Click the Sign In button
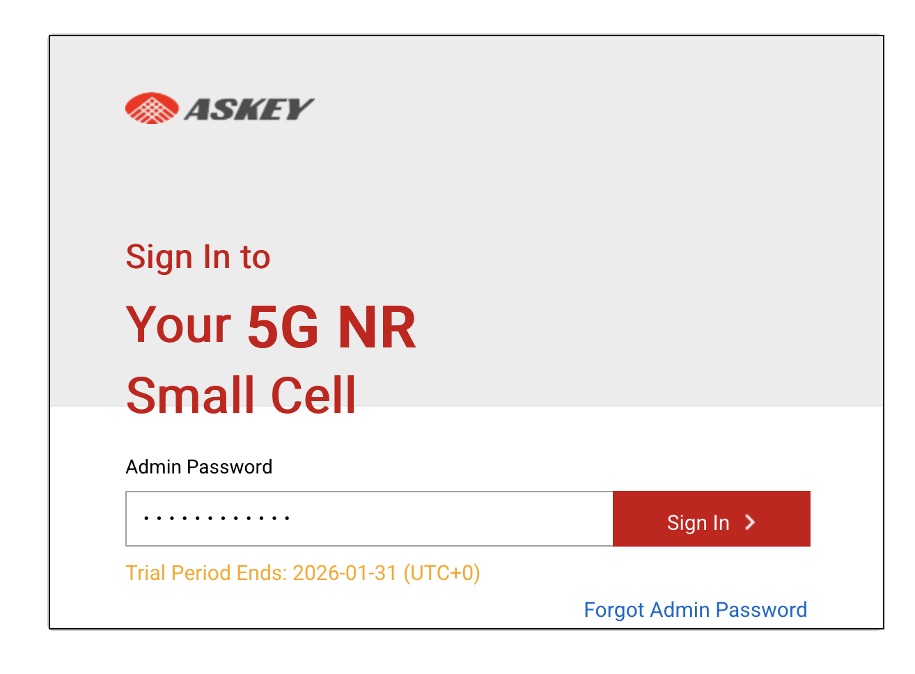The image size is (915, 674). point(711,519)
